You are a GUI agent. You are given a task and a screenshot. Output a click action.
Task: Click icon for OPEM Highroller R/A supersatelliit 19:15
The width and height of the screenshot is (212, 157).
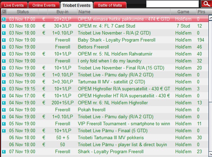pos(4,89)
